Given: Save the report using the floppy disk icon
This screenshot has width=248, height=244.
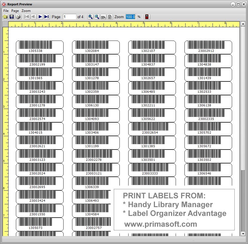Looking at the screenshot, I should point(12,17).
